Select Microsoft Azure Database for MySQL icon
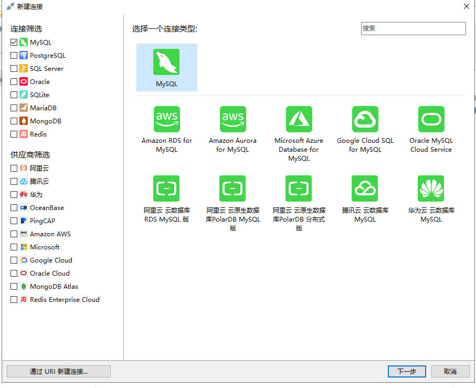The image size is (476, 388). 299,119
